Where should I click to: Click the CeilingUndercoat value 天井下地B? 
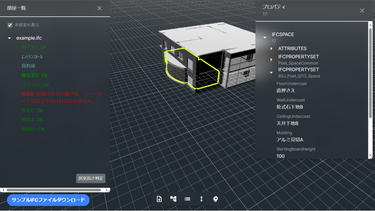pyautogui.click(x=287, y=123)
